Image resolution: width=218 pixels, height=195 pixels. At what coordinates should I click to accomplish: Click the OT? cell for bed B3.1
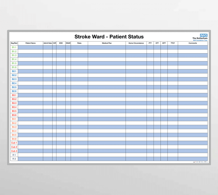pos(157,95)
